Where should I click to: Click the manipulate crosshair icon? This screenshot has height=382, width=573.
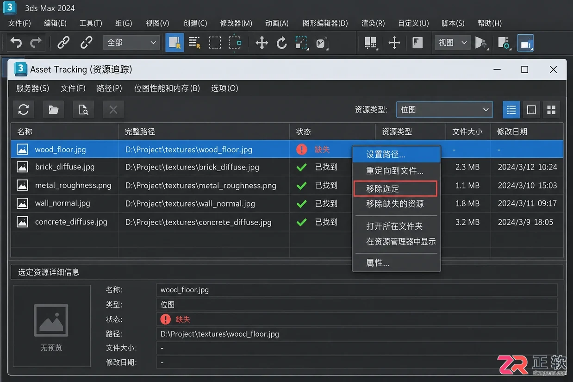tap(394, 43)
